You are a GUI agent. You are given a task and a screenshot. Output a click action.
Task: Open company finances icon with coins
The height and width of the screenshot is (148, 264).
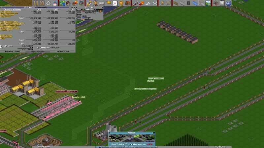tap(88, 3)
